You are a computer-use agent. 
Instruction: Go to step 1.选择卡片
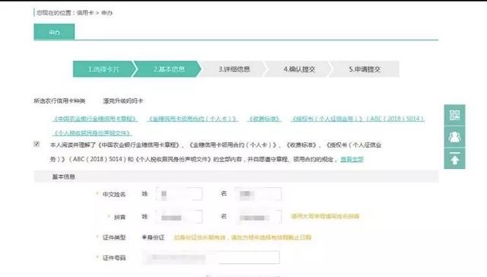[x=103, y=69]
